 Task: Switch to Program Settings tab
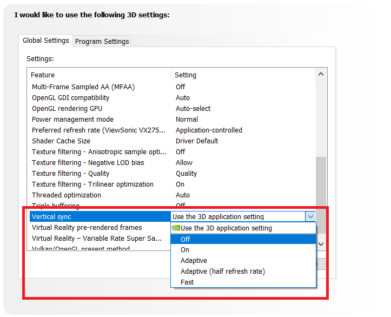(x=102, y=42)
